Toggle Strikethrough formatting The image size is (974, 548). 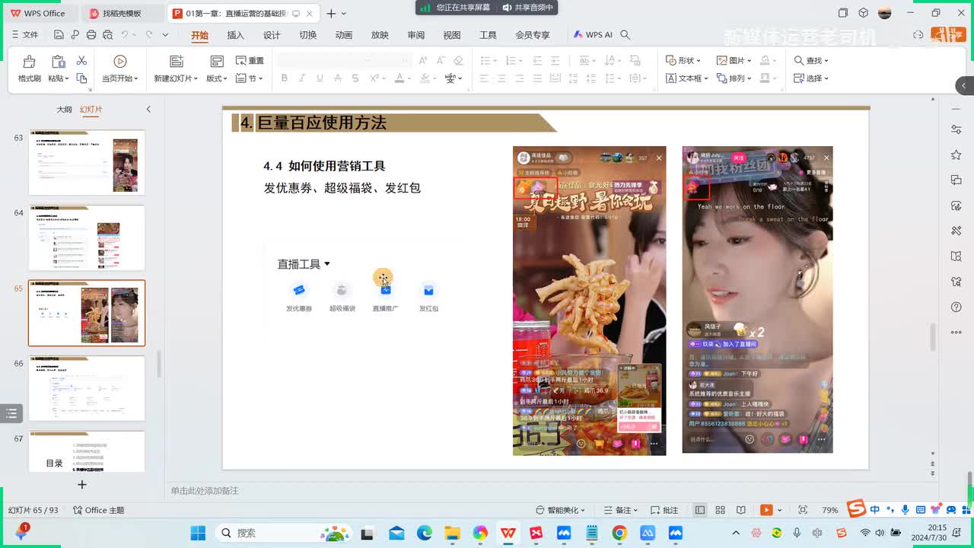(337, 78)
